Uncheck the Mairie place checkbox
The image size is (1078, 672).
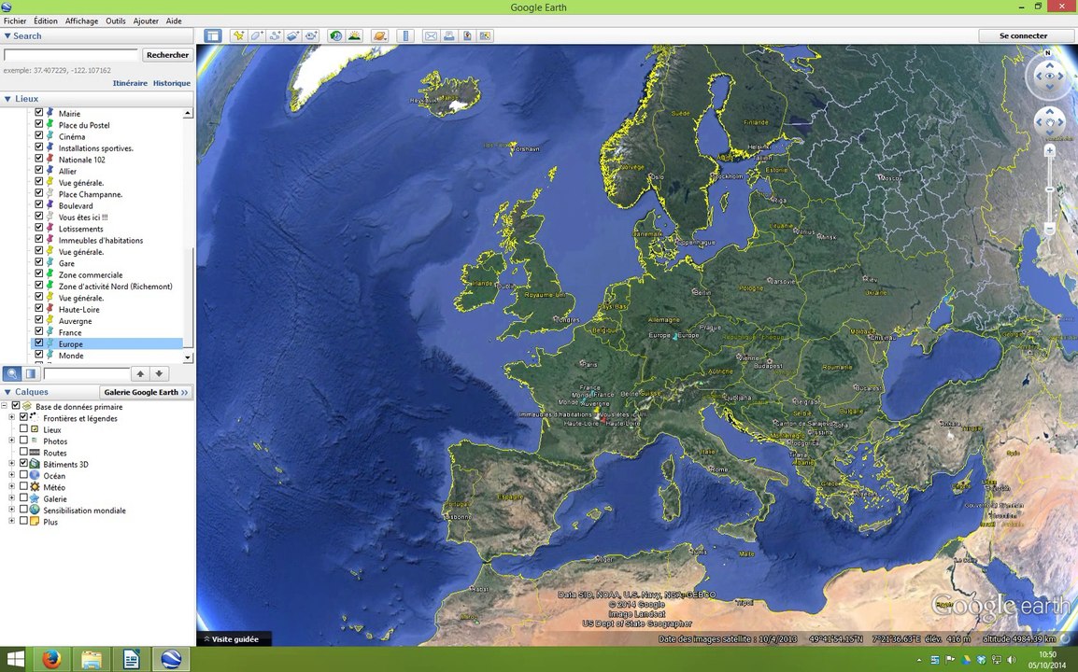39,113
